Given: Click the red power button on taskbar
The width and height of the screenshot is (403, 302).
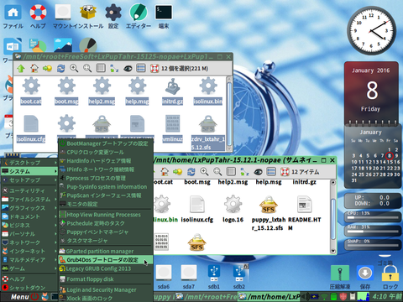Looking at the screenshot, I should 35,297.
